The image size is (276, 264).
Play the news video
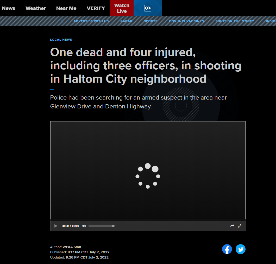click(56, 226)
